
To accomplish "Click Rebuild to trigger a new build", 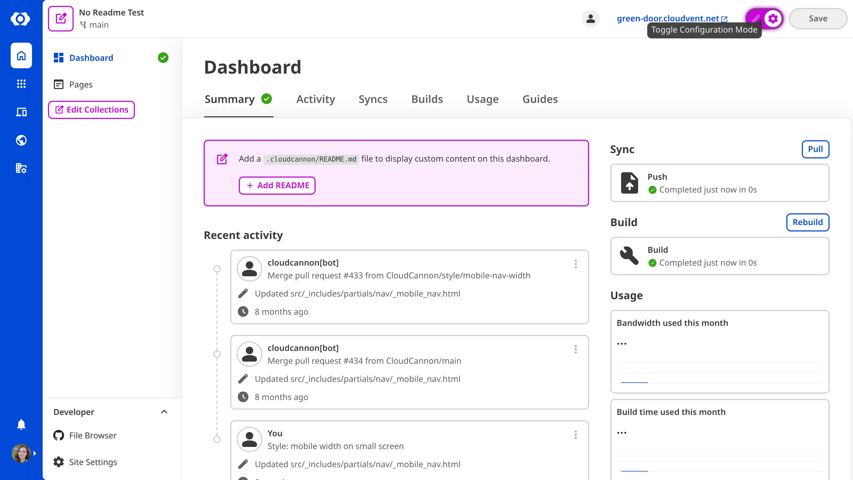I will (807, 222).
